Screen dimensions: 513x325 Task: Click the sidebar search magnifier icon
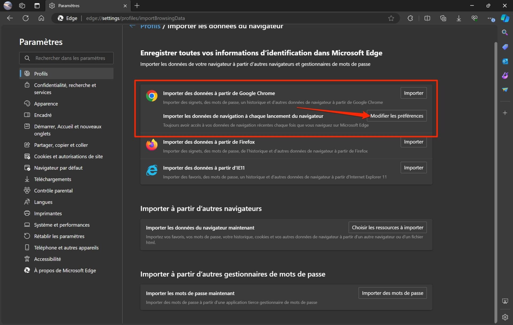click(505, 33)
